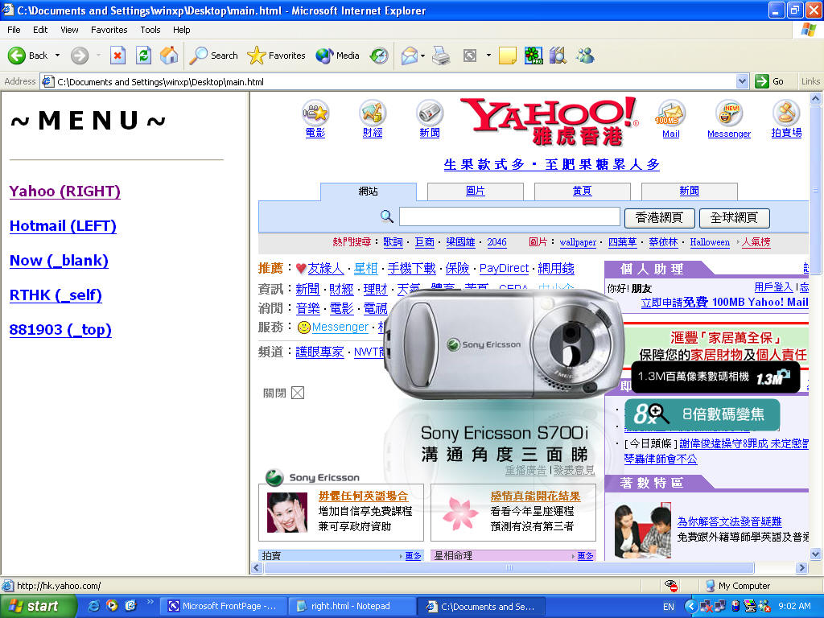Open the Favorites menu in the menu bar
Viewport: 824px width, 618px height.
click(109, 30)
